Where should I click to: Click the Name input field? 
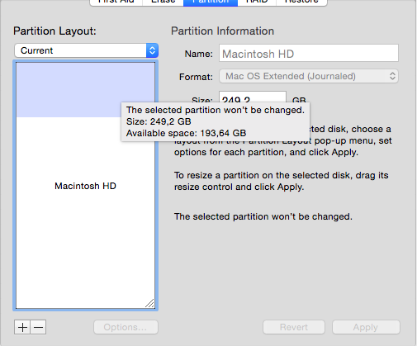(x=309, y=53)
